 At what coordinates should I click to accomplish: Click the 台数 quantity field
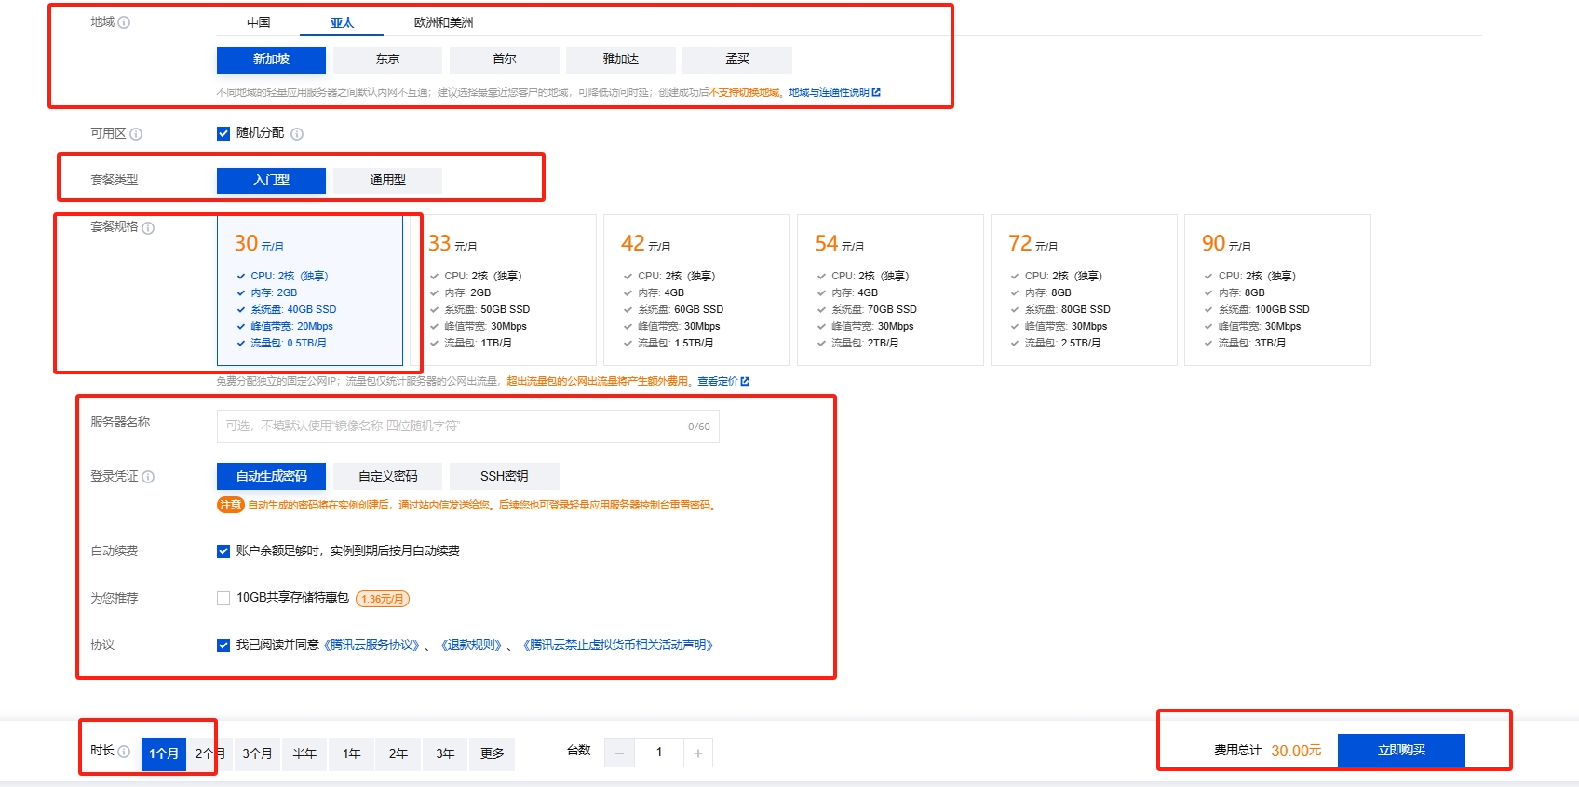[659, 753]
